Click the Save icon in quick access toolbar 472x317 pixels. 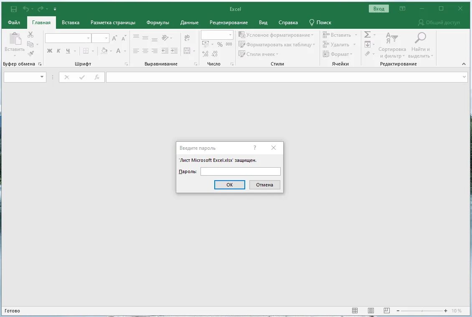[13, 9]
